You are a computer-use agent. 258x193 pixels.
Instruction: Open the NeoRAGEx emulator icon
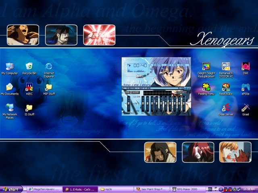click(x=226, y=87)
